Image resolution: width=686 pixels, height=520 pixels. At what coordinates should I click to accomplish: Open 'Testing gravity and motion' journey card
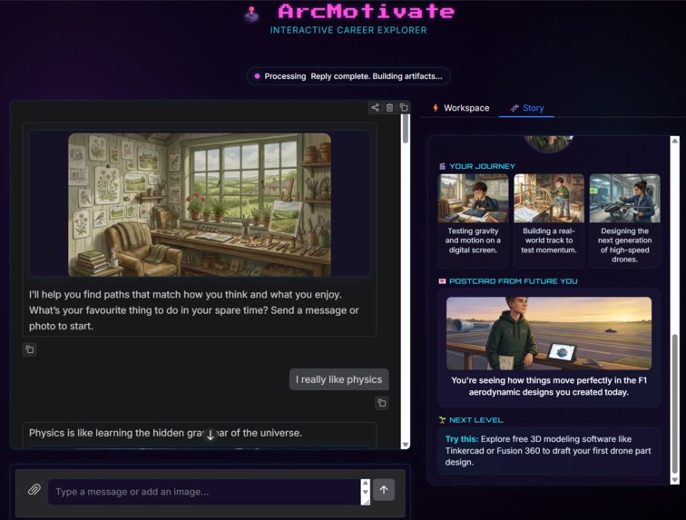pos(473,221)
